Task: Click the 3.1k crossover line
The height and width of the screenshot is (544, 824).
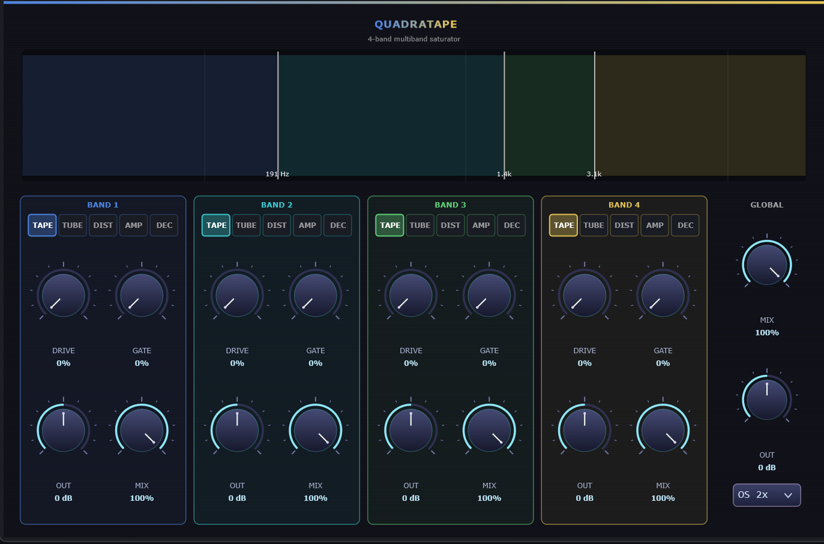Action: tap(595, 114)
